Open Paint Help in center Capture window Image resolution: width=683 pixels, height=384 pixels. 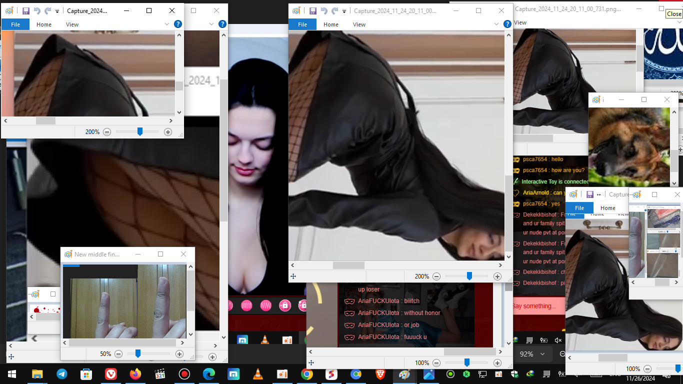click(507, 24)
